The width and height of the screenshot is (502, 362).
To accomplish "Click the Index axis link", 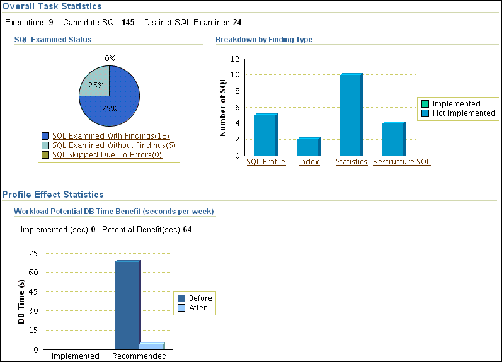I will pyautogui.click(x=309, y=162).
